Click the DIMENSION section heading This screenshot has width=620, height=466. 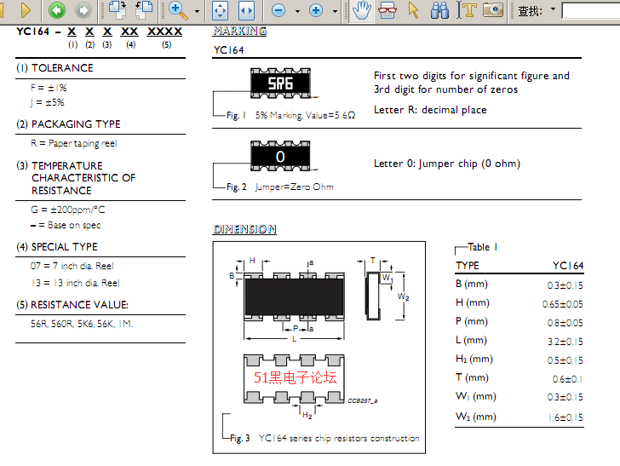point(244,229)
